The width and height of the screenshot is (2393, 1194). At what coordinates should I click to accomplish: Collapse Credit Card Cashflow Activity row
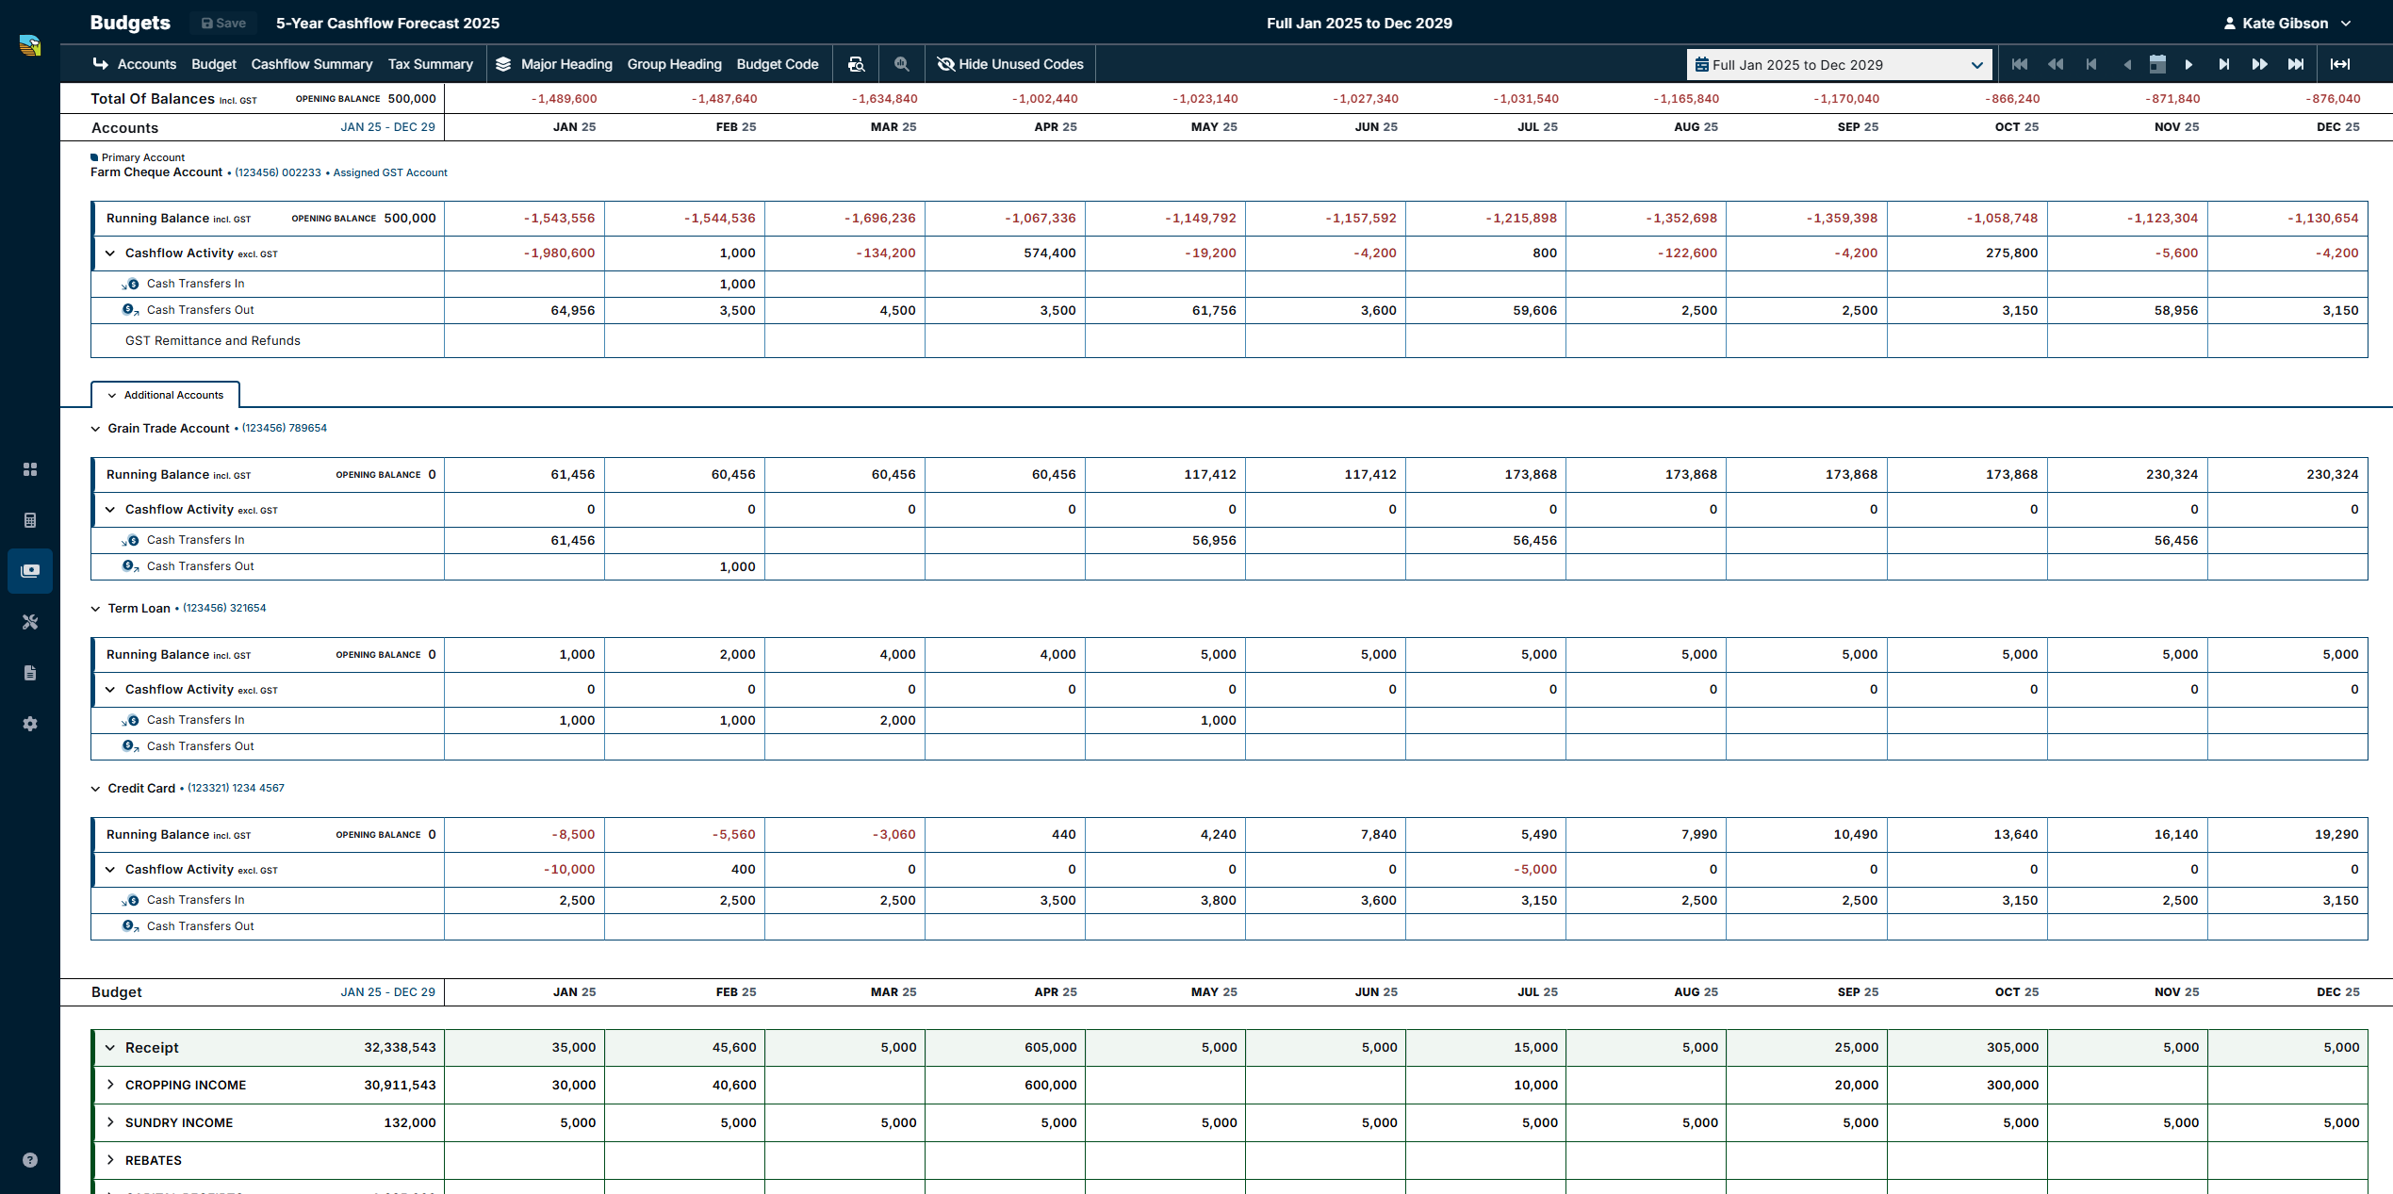(110, 869)
